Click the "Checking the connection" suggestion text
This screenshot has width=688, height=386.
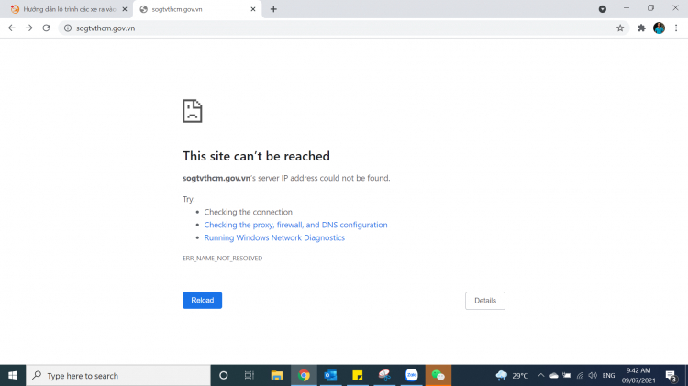click(248, 212)
